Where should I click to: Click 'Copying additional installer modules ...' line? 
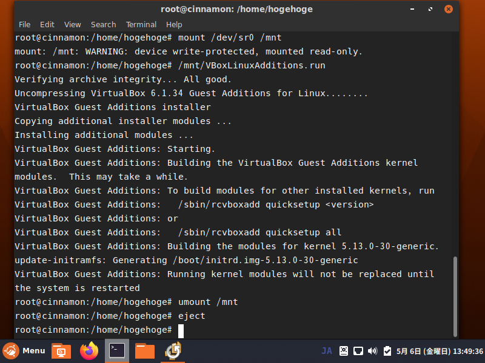click(123, 121)
